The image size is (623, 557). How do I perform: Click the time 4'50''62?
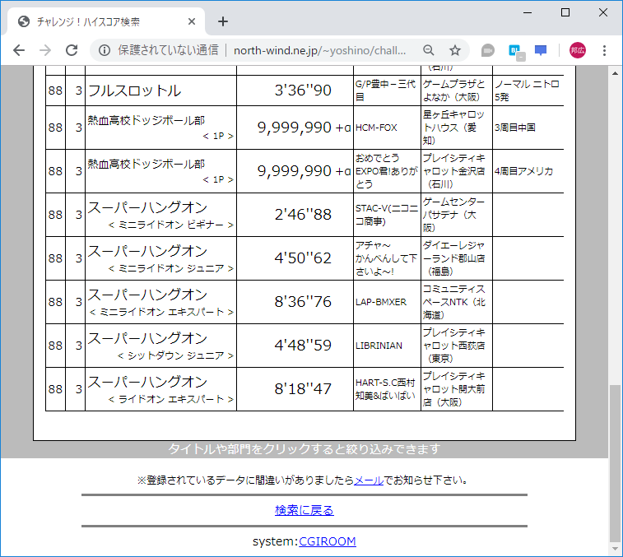coord(303,258)
